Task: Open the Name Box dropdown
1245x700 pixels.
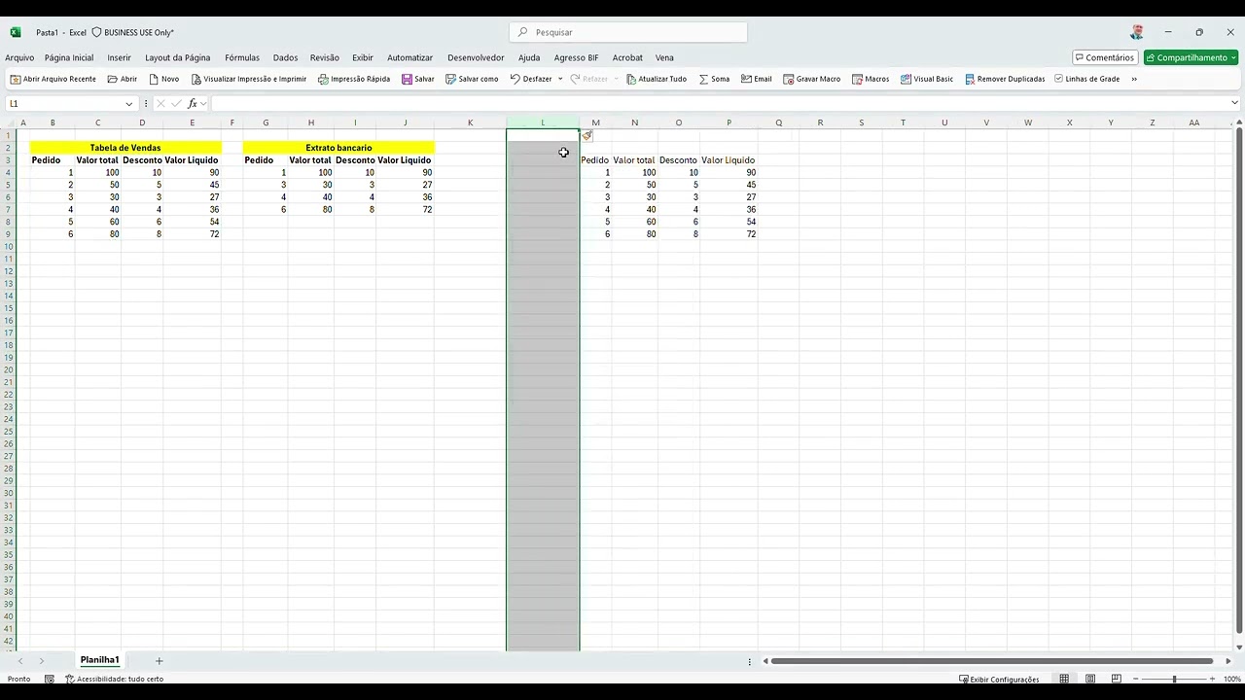Action: 128,103
